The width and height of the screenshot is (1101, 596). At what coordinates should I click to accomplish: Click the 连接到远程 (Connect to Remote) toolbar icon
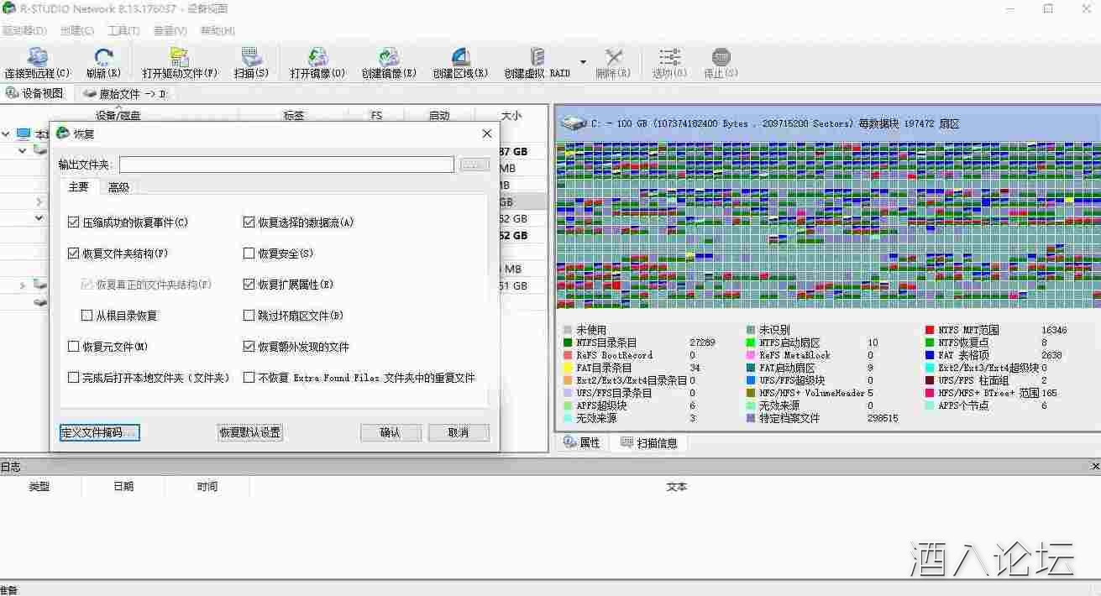(37, 57)
